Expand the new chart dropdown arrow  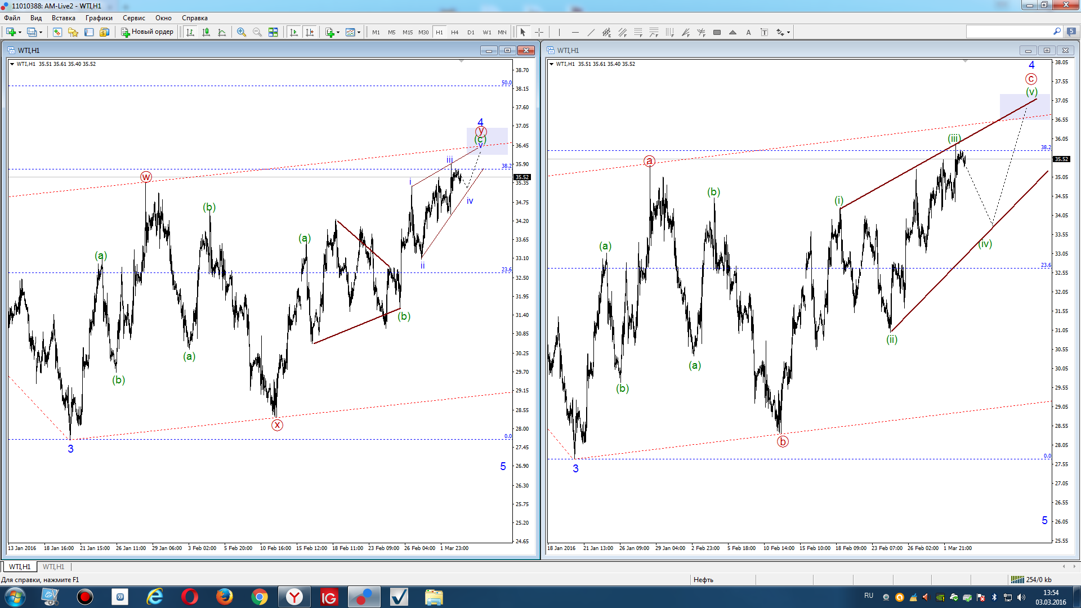20,32
